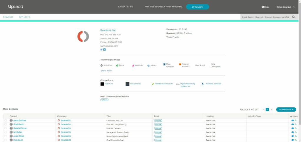301x142 pixels.
Task: Unlock the most common email pattern
Action: (x=104, y=100)
